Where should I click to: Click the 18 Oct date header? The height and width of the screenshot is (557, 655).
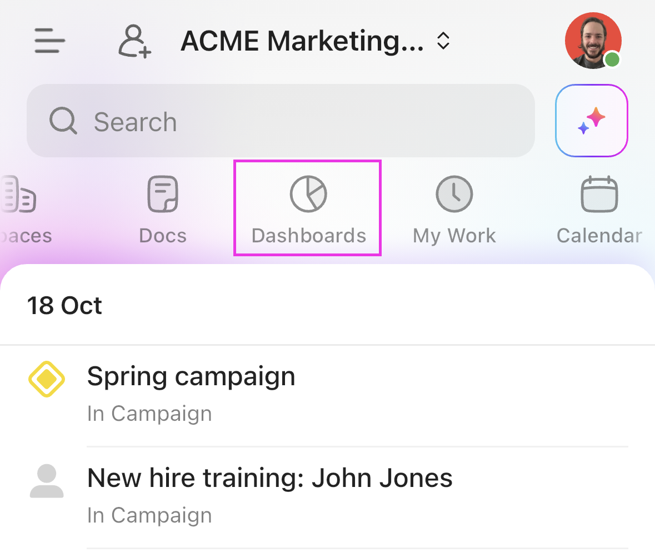64,306
